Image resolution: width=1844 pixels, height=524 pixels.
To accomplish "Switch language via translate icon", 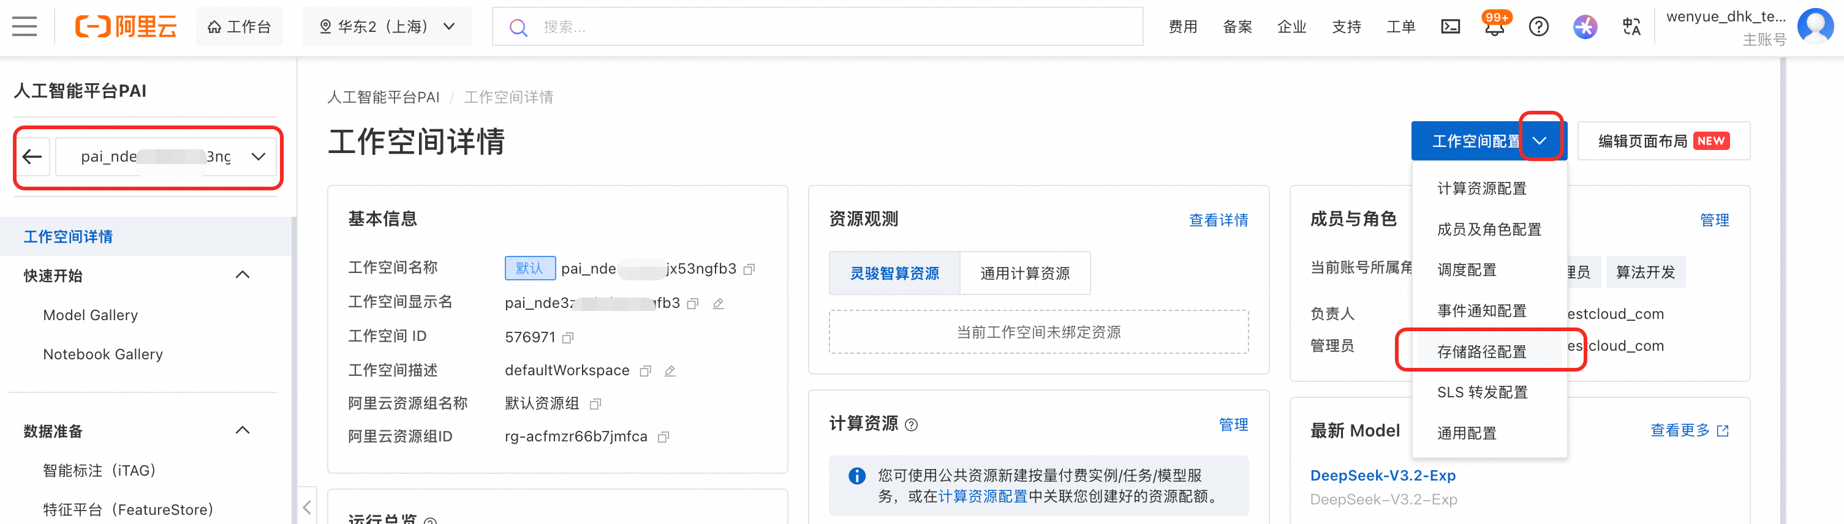I will 1631,26.
